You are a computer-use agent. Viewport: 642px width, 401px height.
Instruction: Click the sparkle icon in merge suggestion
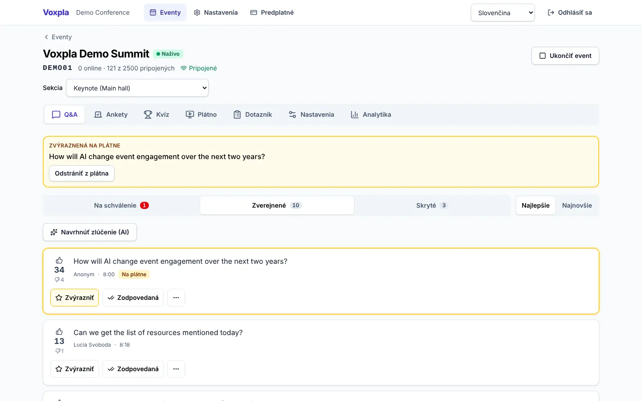[x=54, y=232]
